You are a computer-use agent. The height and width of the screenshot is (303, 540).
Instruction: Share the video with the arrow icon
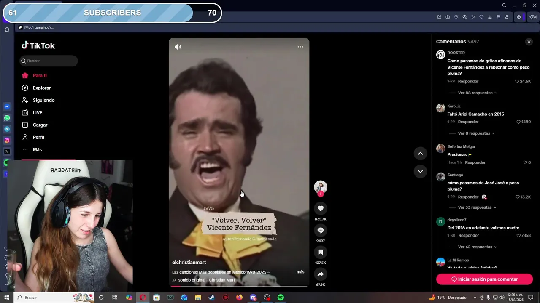point(321,274)
